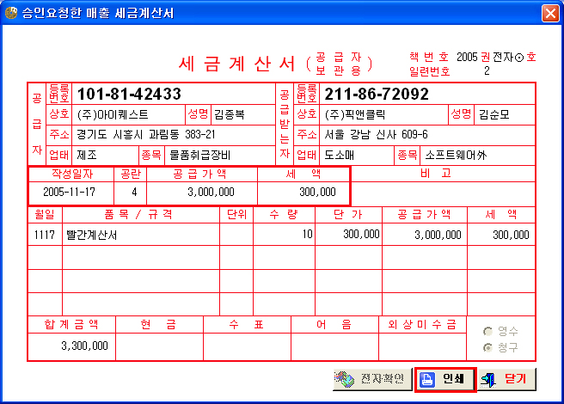Viewport: 564px width, 404px height.
Task: Click line item name 빨간계산서
Action: pyautogui.click(x=92, y=236)
